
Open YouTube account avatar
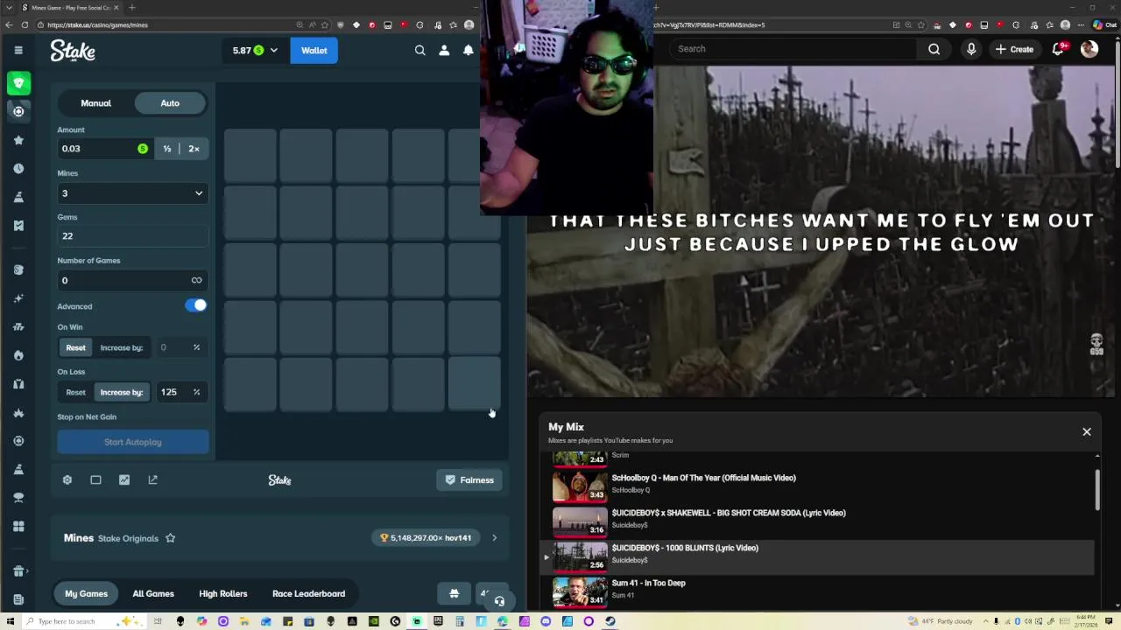1089,49
